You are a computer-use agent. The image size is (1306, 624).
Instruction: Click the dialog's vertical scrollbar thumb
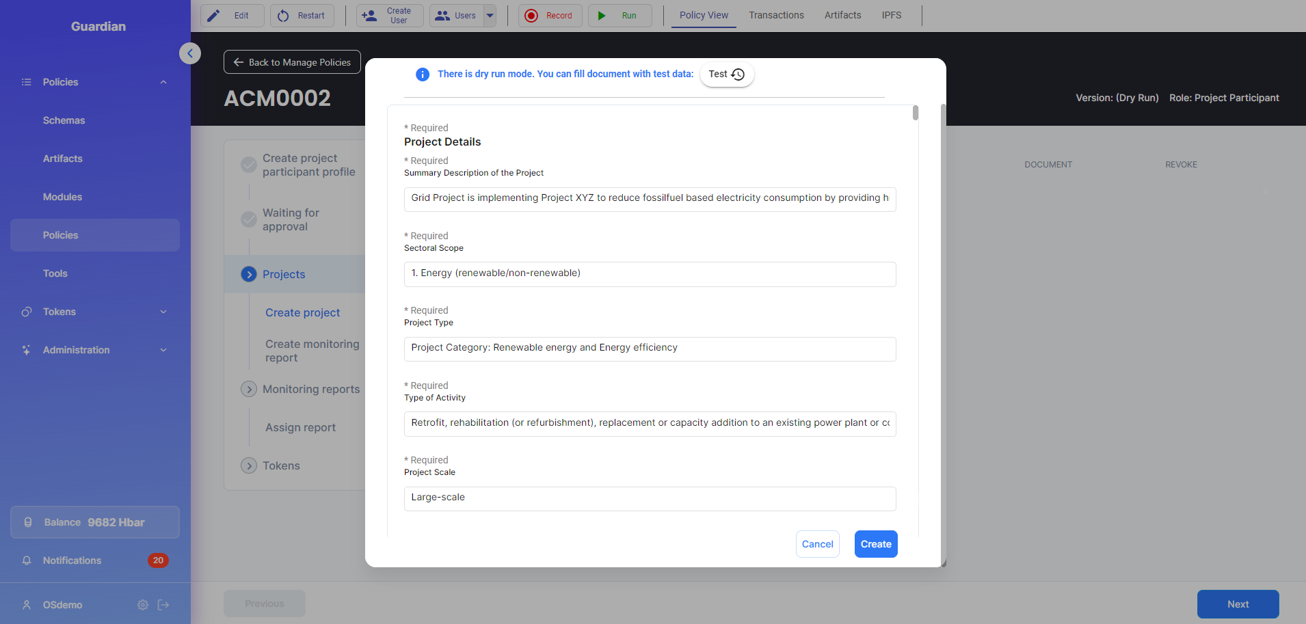click(x=916, y=113)
